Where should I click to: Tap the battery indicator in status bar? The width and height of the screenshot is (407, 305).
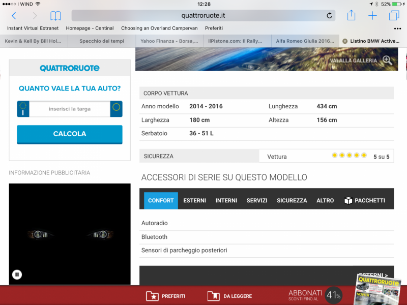click(397, 4)
